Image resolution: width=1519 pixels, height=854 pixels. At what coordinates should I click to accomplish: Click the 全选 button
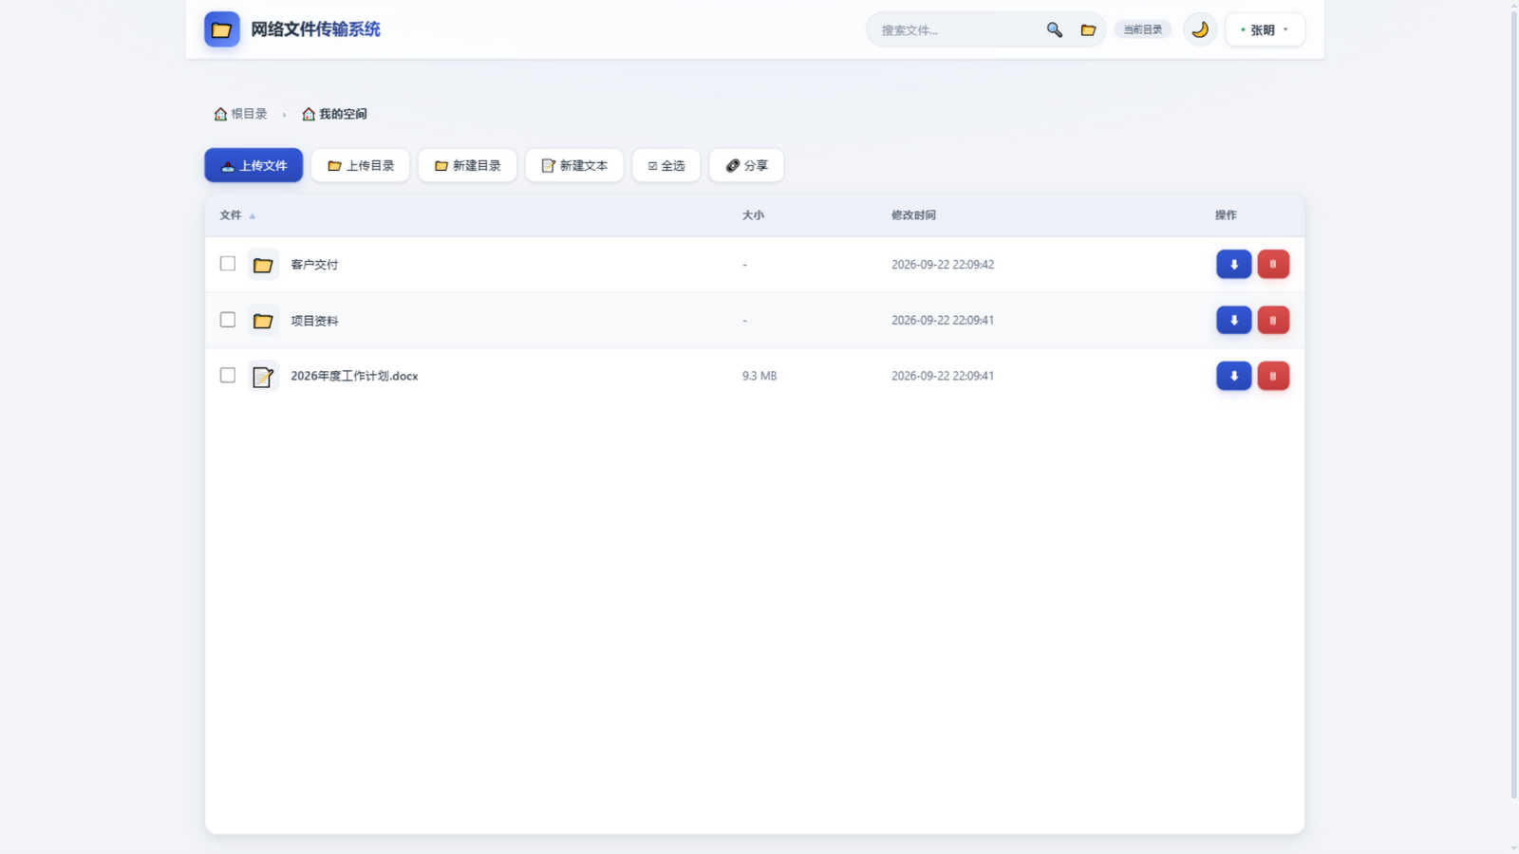pyautogui.click(x=666, y=165)
